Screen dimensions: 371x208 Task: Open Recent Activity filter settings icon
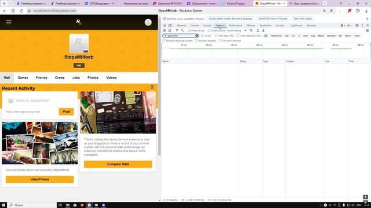coord(152,87)
